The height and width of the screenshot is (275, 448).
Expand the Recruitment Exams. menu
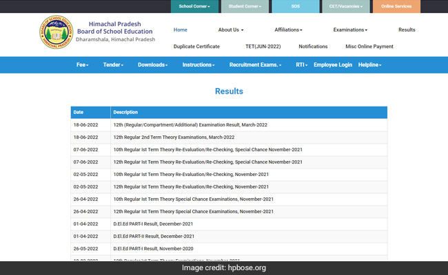pyautogui.click(x=255, y=65)
